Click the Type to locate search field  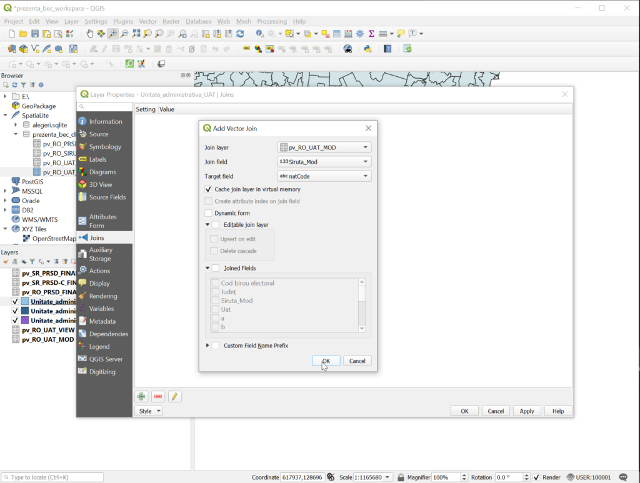point(52,477)
